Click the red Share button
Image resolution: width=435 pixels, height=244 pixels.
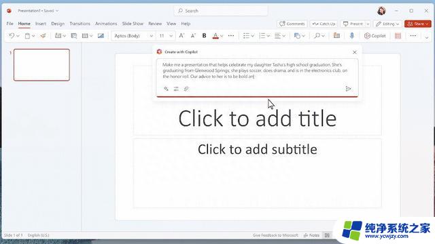tap(418, 24)
